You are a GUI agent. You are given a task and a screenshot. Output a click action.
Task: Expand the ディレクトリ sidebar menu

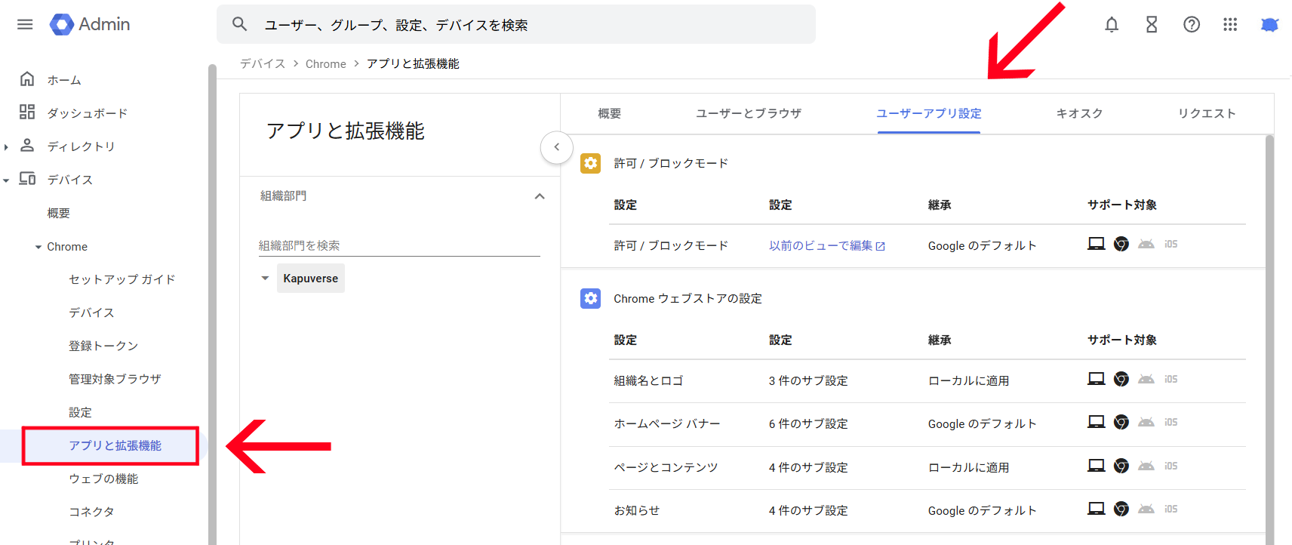7,146
